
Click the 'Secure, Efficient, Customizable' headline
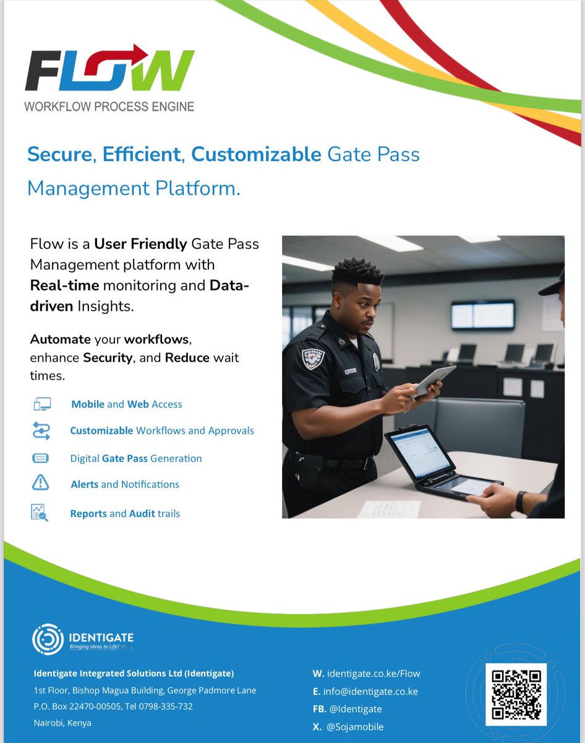(174, 154)
